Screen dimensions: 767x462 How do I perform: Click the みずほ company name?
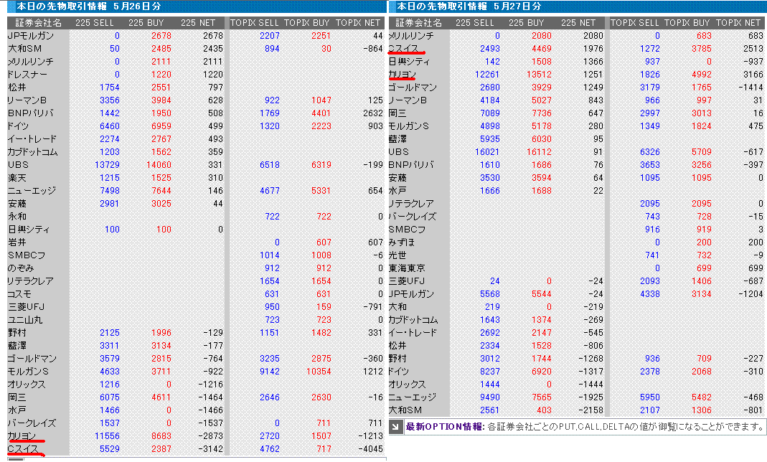(403, 242)
